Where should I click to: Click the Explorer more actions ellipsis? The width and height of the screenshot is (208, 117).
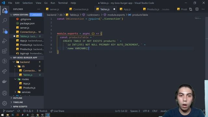coord(39,9)
